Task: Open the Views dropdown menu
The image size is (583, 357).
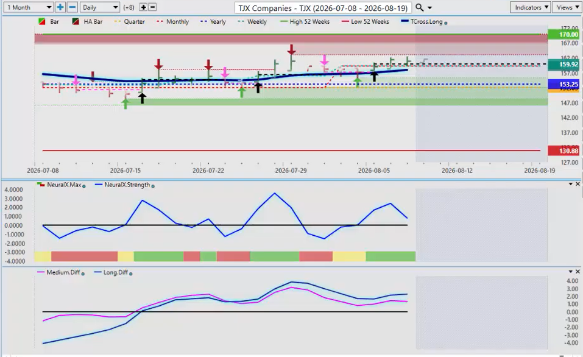Action: (567, 7)
